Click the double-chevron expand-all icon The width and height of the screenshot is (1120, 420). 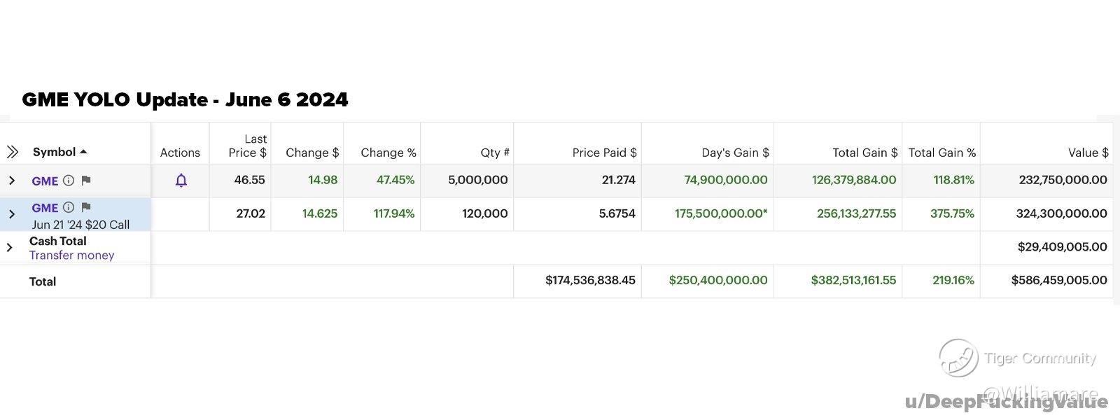coord(12,152)
